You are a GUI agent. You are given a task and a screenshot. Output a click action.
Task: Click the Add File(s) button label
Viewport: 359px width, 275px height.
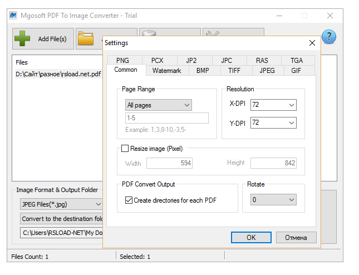(x=52, y=39)
